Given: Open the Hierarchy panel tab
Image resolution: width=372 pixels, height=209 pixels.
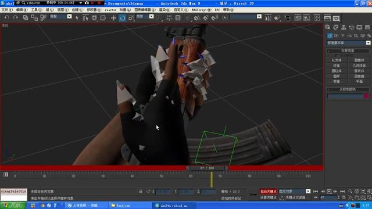Looking at the screenshot, I should (344, 27).
